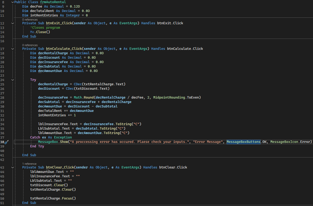Click CDec(txtRentalCharge.Text) expression
313x206 pixels.
(100, 84)
